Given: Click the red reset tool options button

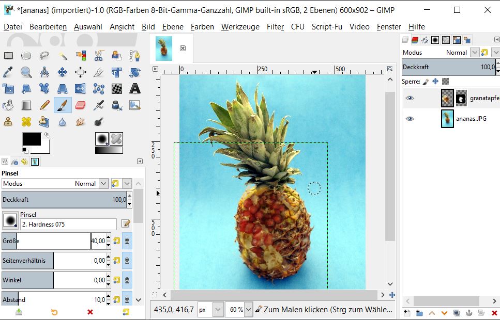Looking at the screenshot, I should click(x=90, y=312).
